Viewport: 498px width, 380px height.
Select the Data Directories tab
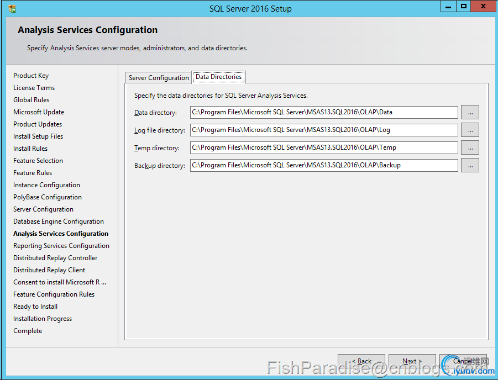pyautogui.click(x=218, y=77)
